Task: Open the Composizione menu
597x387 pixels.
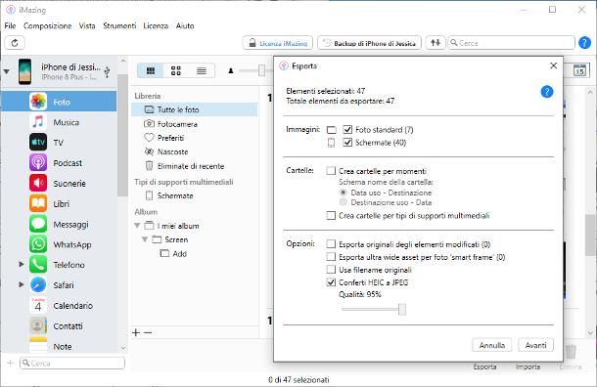Action: pos(48,25)
